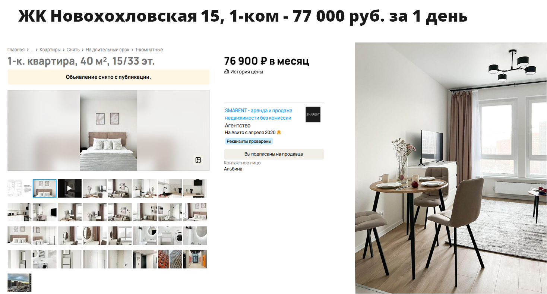Select the washing machine bathroom thumbnail
This screenshot has height=294, width=547.
170,235
